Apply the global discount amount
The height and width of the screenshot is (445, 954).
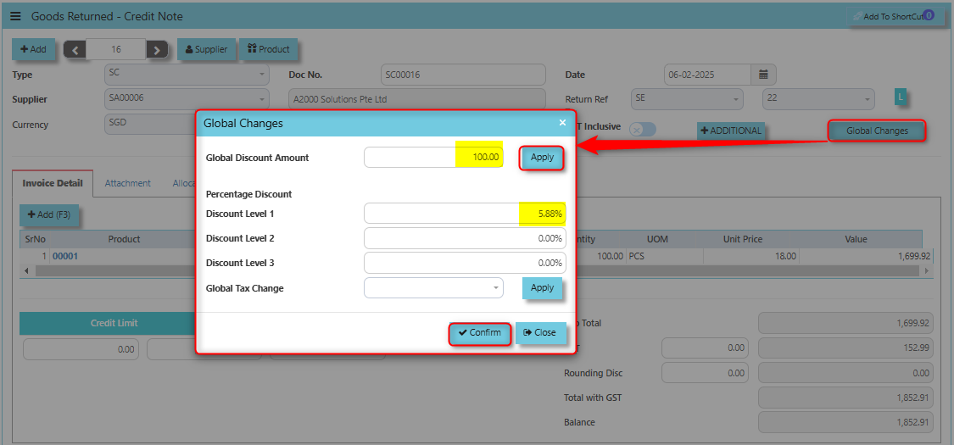542,158
